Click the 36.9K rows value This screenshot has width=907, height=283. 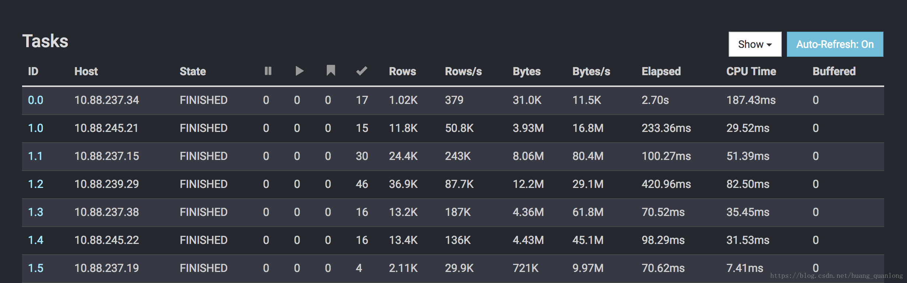403,184
